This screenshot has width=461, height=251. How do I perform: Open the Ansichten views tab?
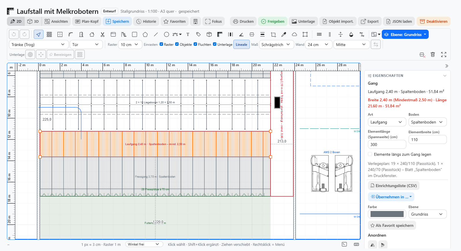pyautogui.click(x=56, y=21)
